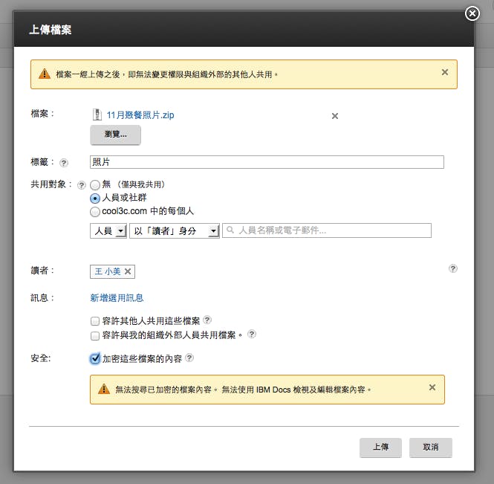Dismiss the yellow sharing-permission warning banner
Image resolution: width=494 pixels, height=484 pixels.
pyautogui.click(x=445, y=72)
